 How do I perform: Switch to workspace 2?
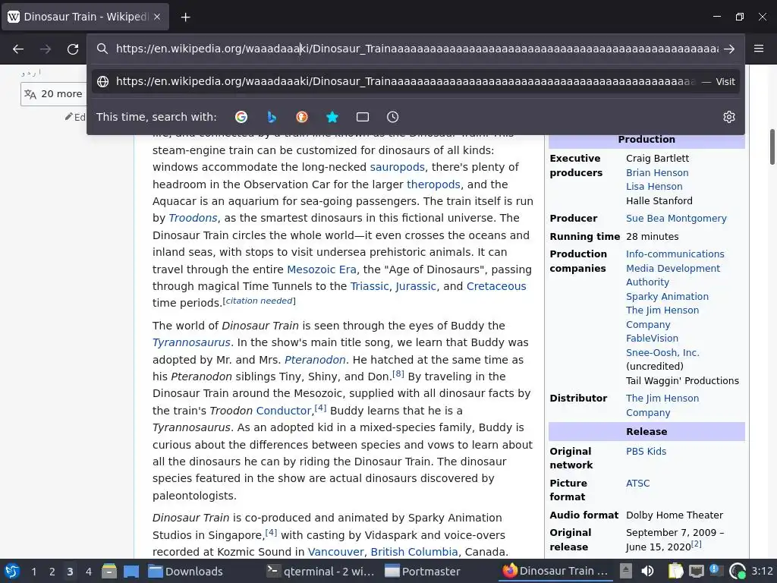tap(52, 572)
